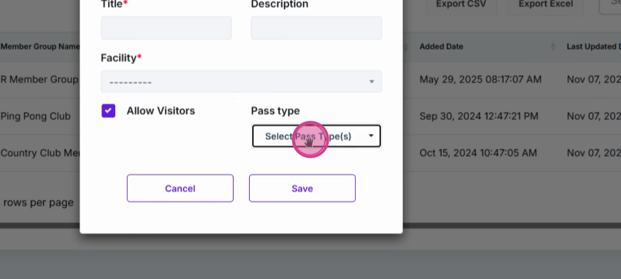Click the Member Group Name column header
621x279 pixels.
coord(40,46)
